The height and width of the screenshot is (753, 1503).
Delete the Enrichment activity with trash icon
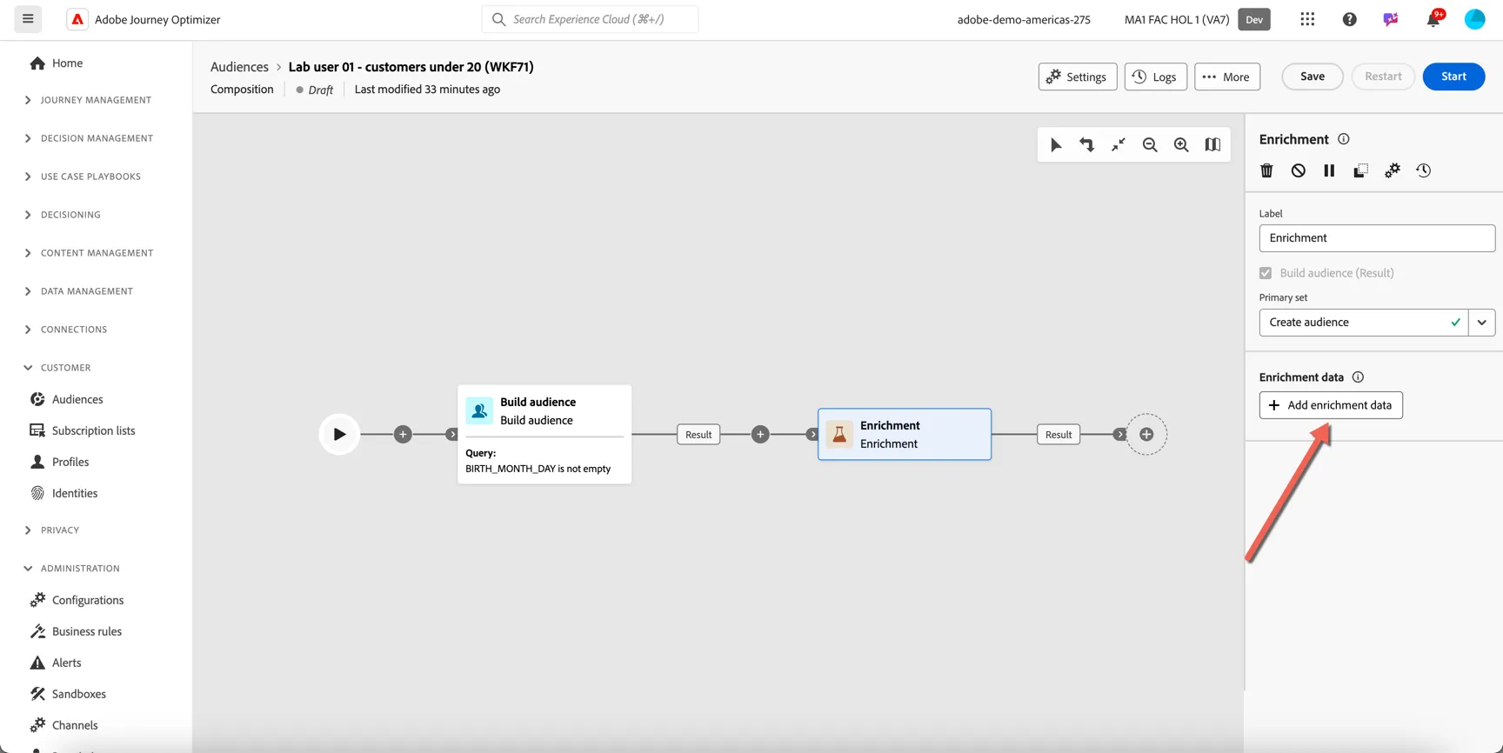(x=1266, y=170)
